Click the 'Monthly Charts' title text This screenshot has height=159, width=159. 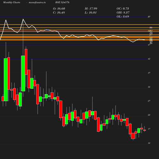(x=12, y=3)
